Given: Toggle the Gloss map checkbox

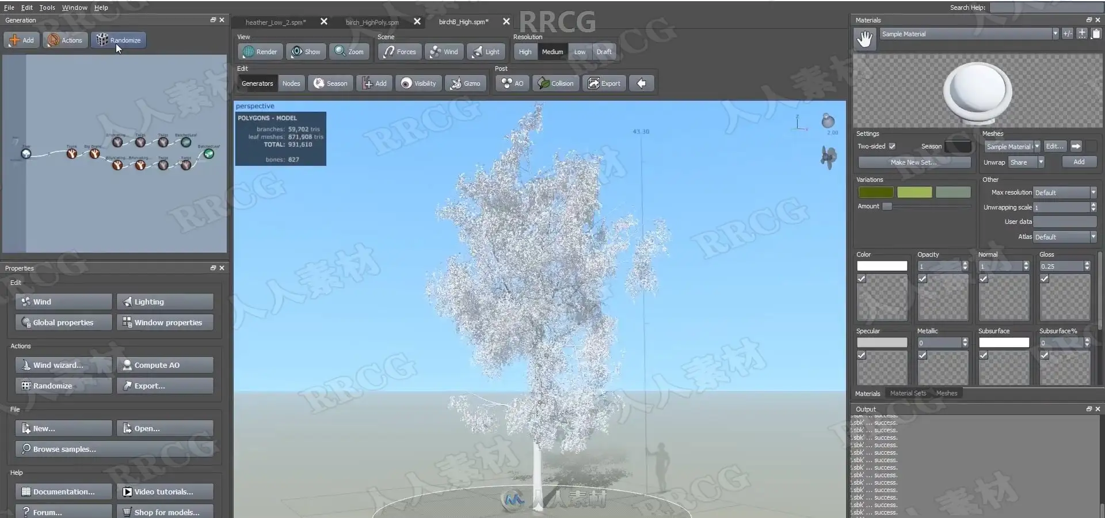Looking at the screenshot, I should click(x=1045, y=279).
